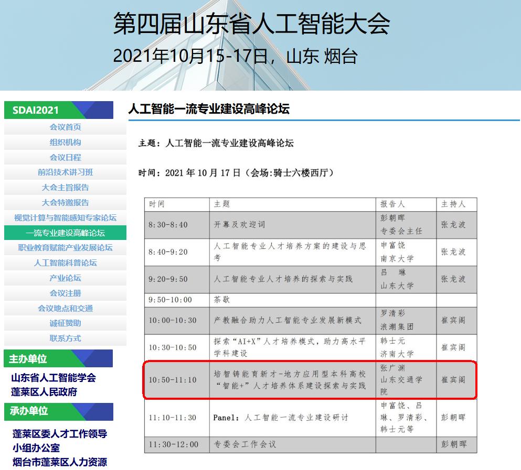This screenshot has height=470, width=521.
Task: Open the 产业论坛 menu item
Action: (65, 278)
